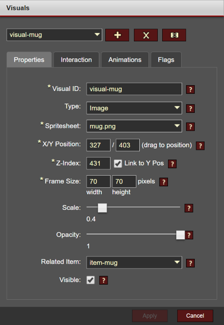Open help for Frame Size
This screenshot has width=224, height=325.
(164, 182)
